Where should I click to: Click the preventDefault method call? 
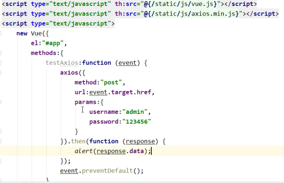click(108, 171)
